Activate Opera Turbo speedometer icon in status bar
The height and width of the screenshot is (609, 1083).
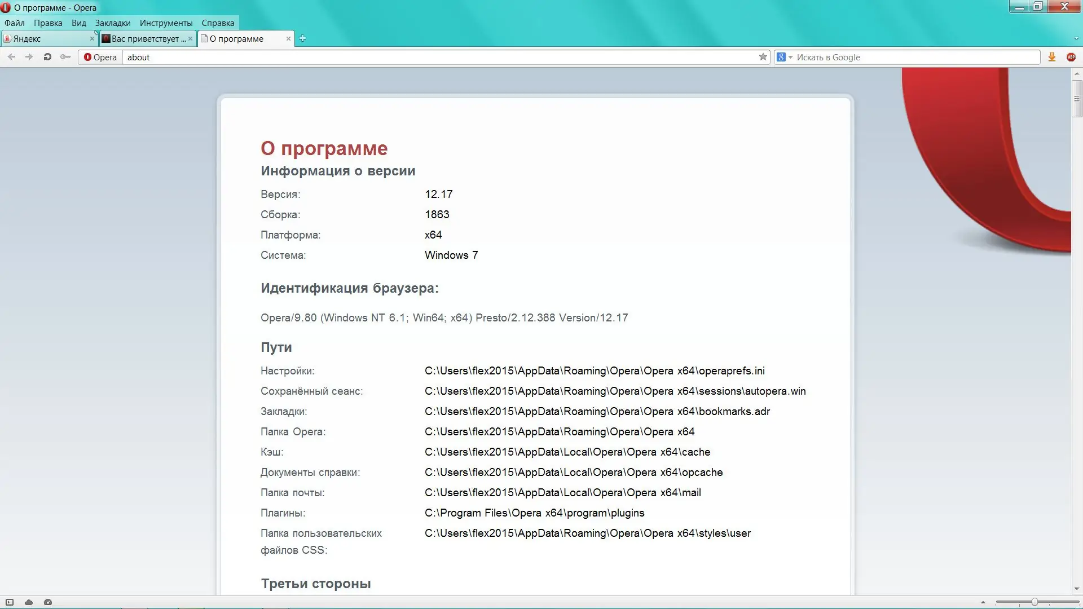click(48, 602)
